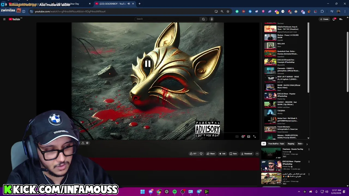Screen dimensions: 349x196
Task: Open playlist item SHAW - DAZOU LYAM
Action: click(x=285, y=87)
